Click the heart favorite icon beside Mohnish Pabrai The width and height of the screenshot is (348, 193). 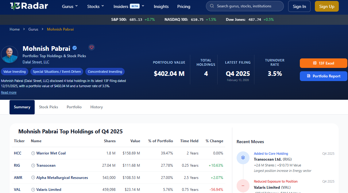[91, 47]
